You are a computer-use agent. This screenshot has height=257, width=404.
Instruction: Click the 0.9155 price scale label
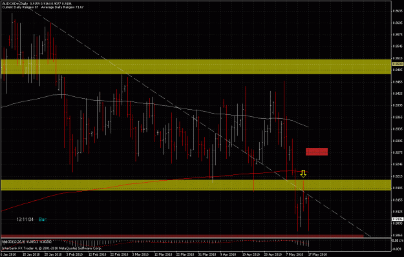pyautogui.click(x=398, y=200)
